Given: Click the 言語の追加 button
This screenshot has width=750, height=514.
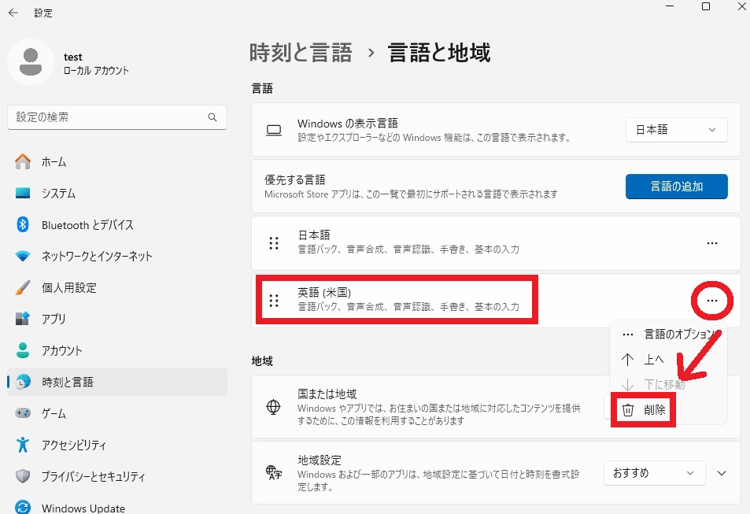Looking at the screenshot, I should pos(676,187).
